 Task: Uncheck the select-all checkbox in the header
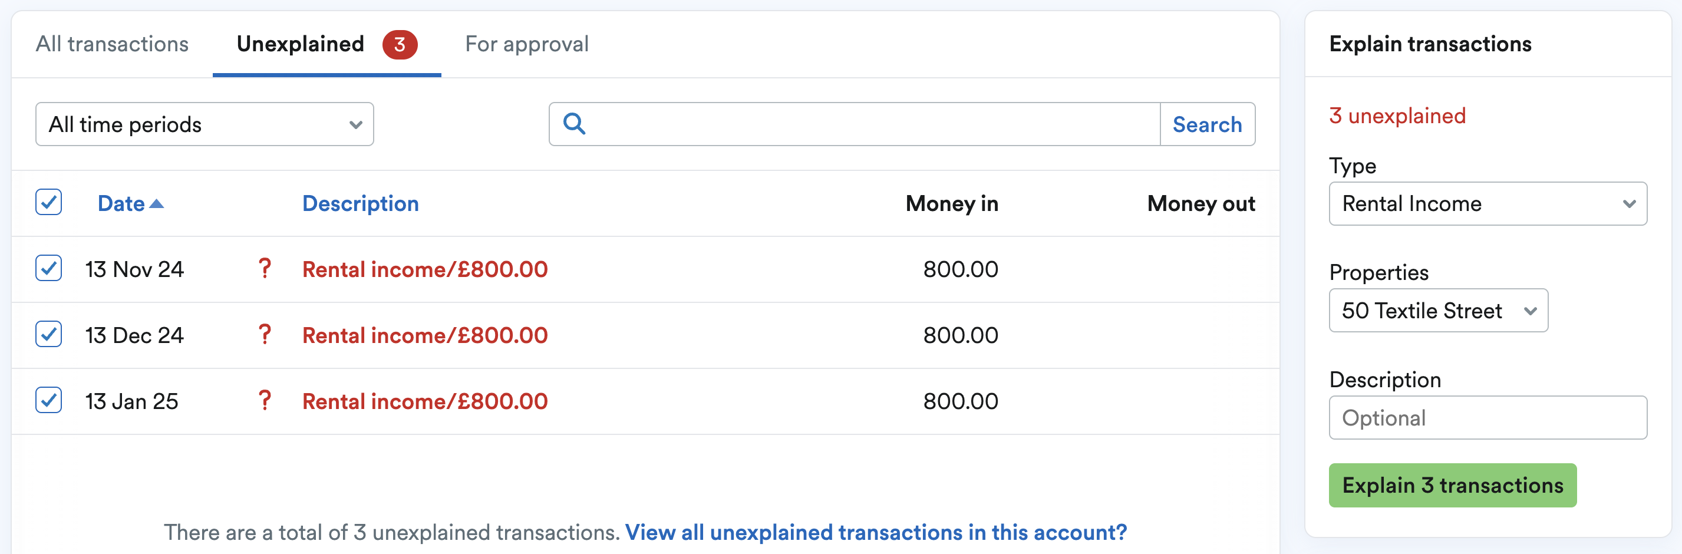48,203
